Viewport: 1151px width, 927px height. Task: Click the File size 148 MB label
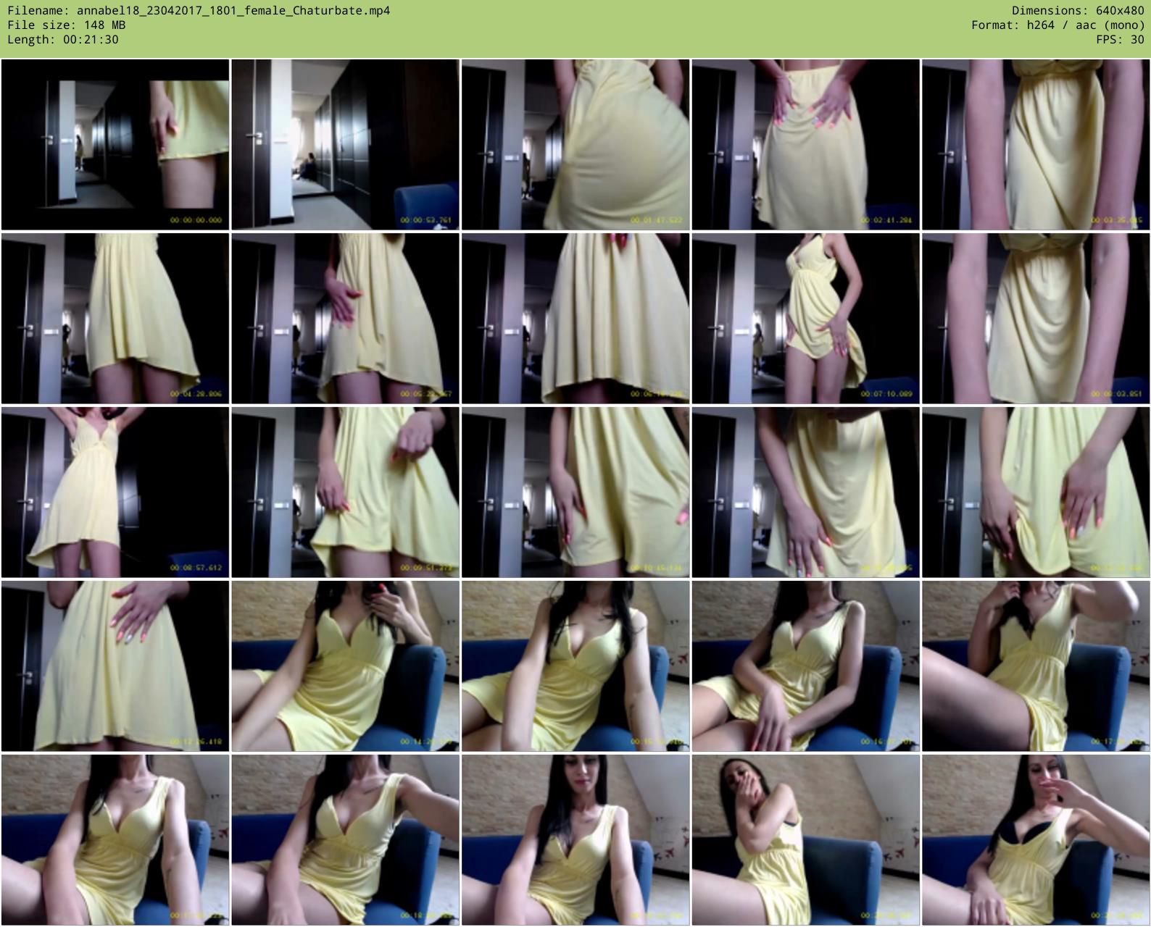66,25
